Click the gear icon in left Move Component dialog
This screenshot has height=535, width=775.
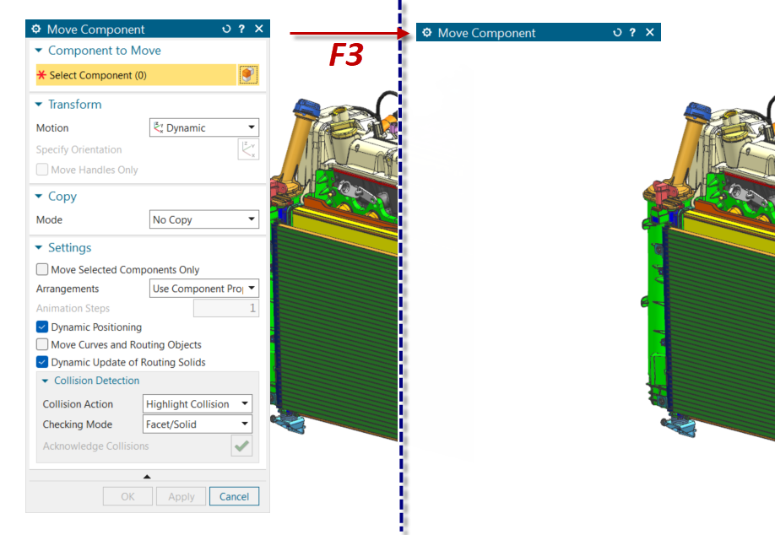pos(36,29)
